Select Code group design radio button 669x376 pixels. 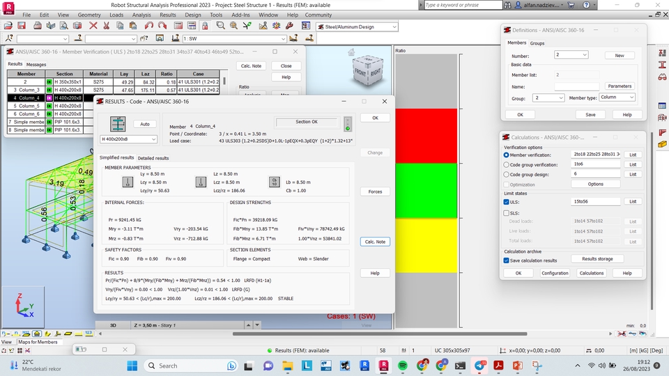(507, 174)
